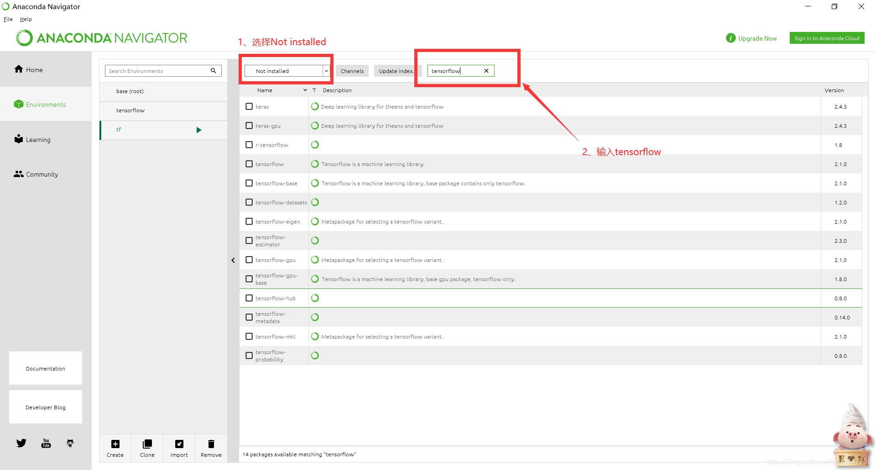Click the Anaconda Navigator logo
The width and height of the screenshot is (876, 470).
102,38
